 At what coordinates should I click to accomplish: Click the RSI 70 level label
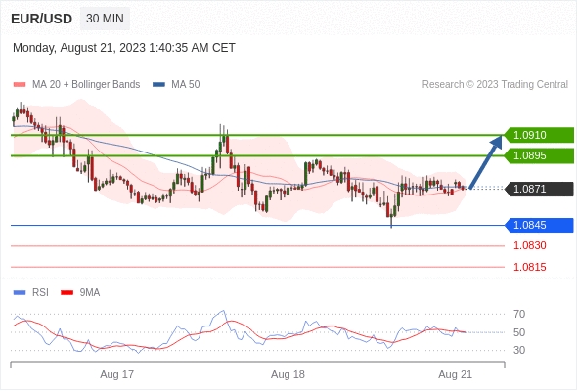(519, 314)
